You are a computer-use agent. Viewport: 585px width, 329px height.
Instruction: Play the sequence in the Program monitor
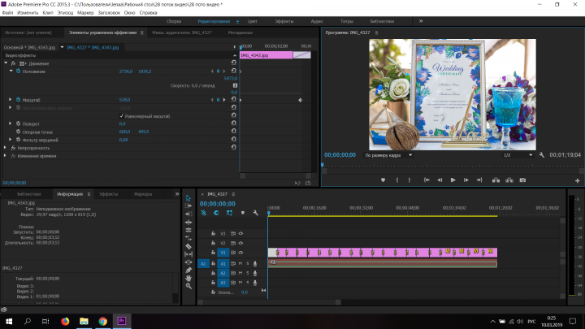[x=453, y=180]
